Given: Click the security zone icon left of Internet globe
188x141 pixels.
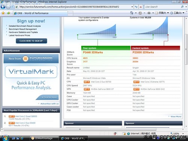Looking at the screenshot, I should click(124, 133).
